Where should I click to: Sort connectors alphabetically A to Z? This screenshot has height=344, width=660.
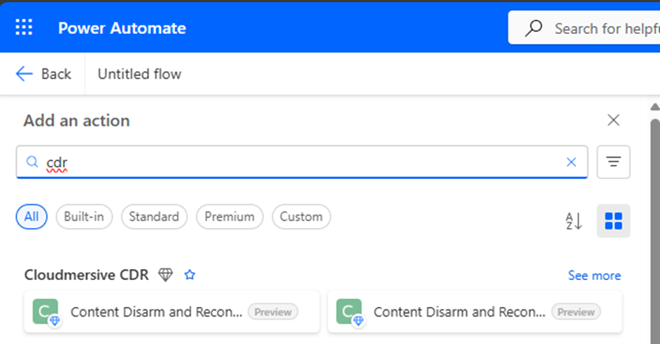pos(574,222)
